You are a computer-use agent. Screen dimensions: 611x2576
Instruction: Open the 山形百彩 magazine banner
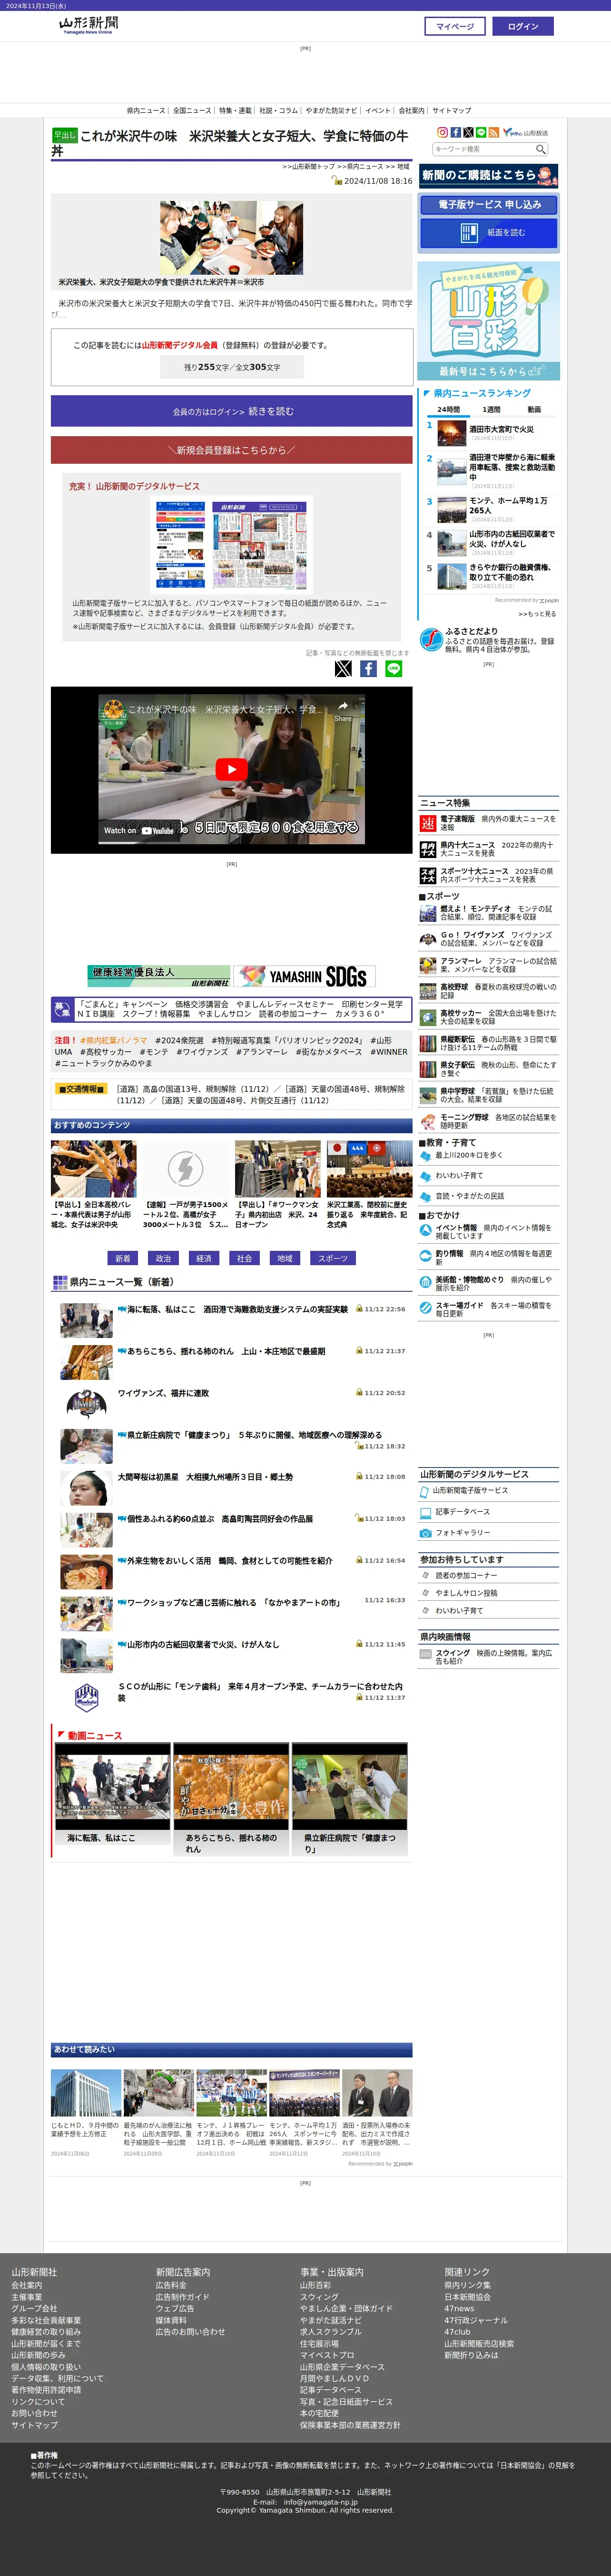pos(488,321)
